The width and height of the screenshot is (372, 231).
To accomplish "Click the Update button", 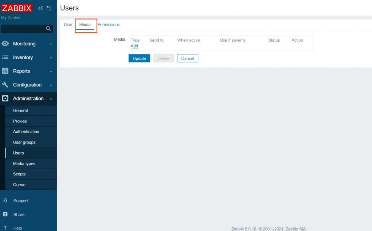I will 139,58.
